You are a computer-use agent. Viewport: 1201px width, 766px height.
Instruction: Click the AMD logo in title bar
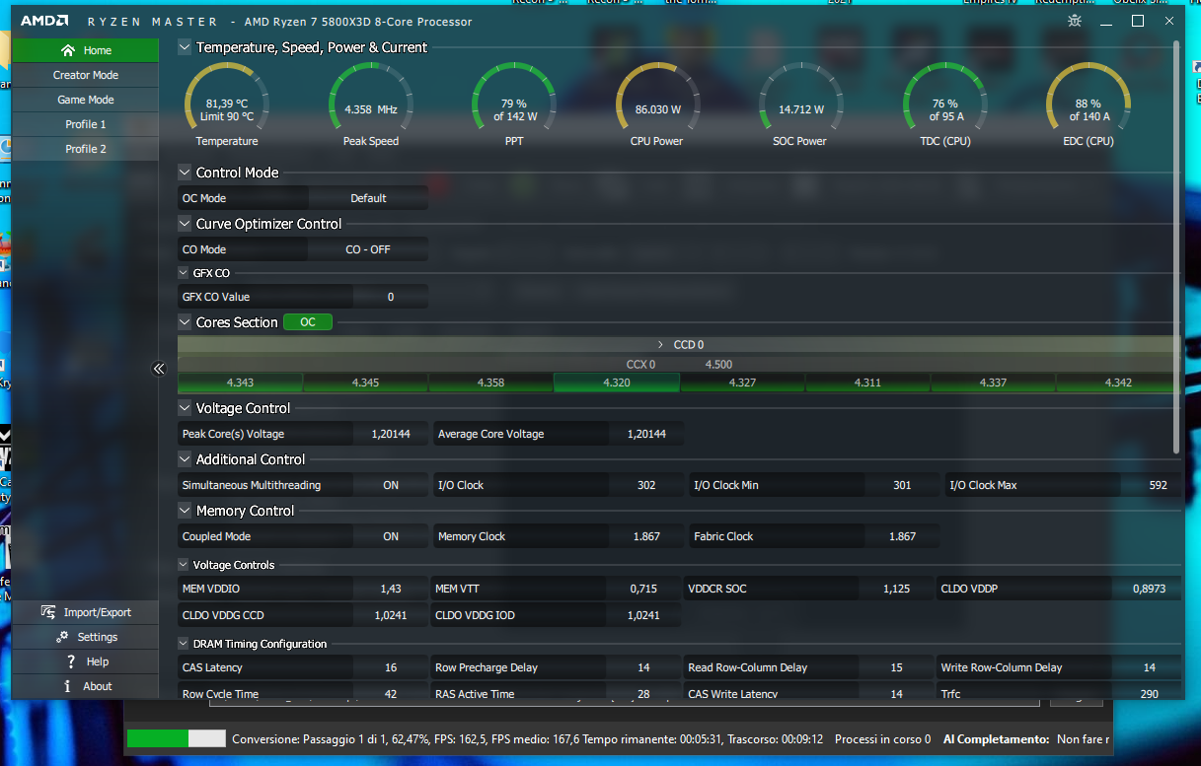click(x=44, y=21)
